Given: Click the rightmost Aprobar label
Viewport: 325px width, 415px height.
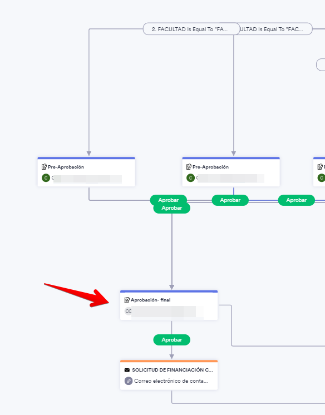Looking at the screenshot, I should 297,200.
